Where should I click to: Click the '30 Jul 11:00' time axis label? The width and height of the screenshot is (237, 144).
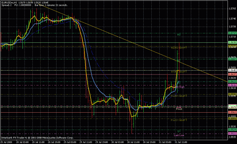pos(133,142)
